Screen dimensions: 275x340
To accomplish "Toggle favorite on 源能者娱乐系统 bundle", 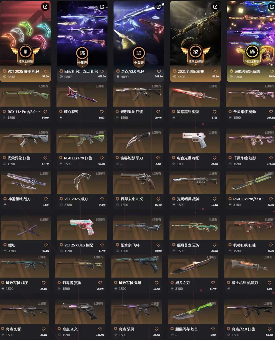I will point(272,71).
